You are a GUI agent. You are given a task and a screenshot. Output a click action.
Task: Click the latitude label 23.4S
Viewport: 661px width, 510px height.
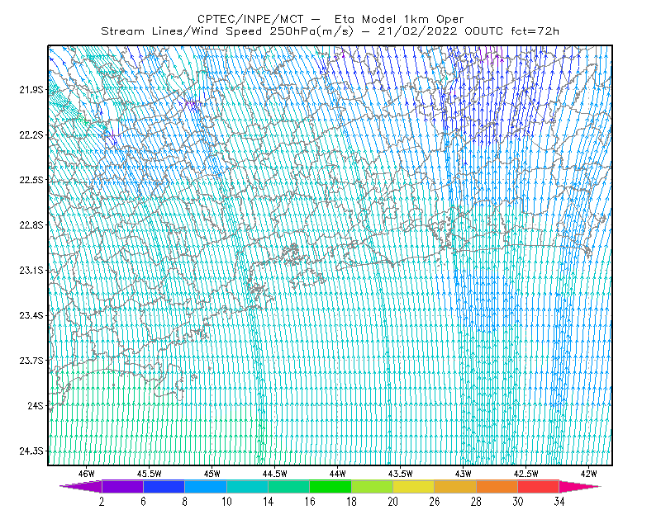click(31, 315)
